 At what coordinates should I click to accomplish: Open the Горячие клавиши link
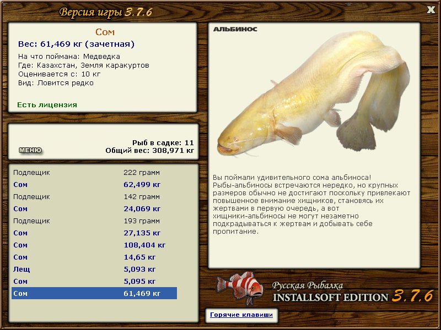click(241, 315)
